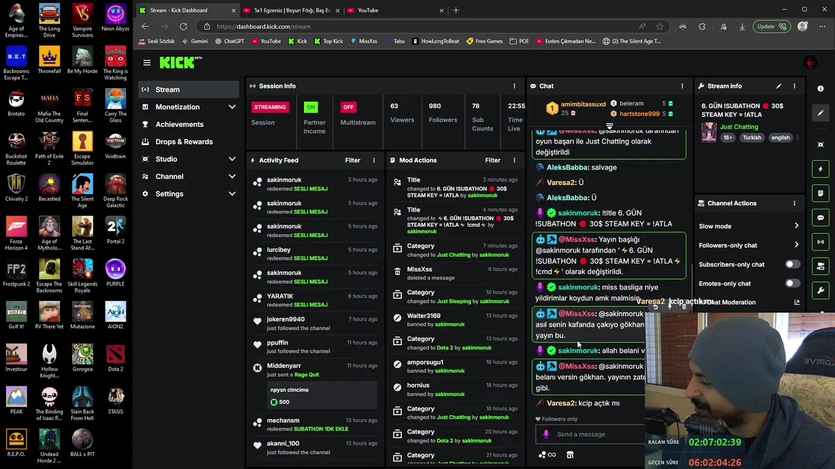Click the info icon in right sidebar
This screenshot has width=835, height=469.
point(821,89)
